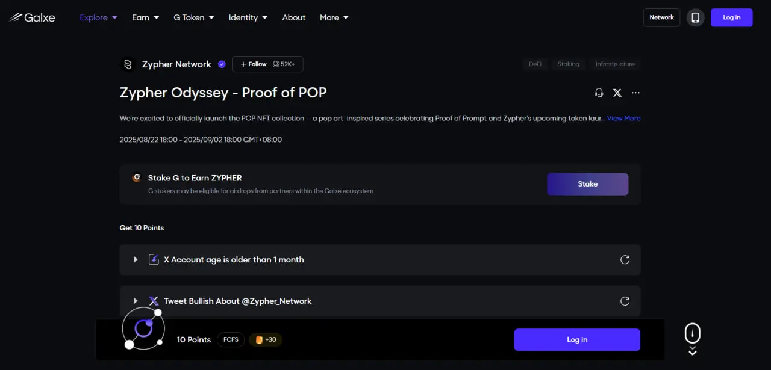Open the Explore dropdown menu
771x370 pixels.
pyautogui.click(x=98, y=17)
